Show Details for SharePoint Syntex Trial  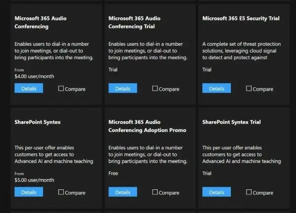pos(217,192)
